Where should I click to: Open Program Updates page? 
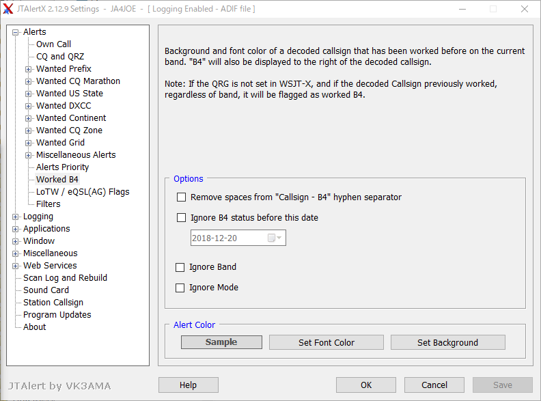pyautogui.click(x=57, y=315)
